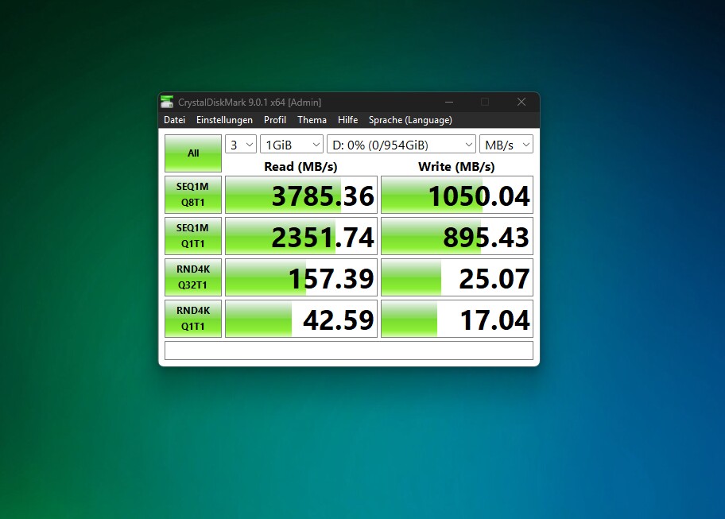Run the SEQ1M Q1T1 test
The width and height of the screenshot is (725, 519).
tap(192, 235)
